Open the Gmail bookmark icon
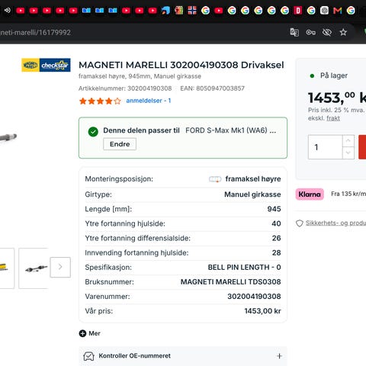 [337, 11]
